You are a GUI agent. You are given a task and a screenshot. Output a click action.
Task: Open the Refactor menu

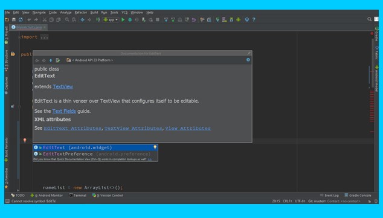point(80,12)
